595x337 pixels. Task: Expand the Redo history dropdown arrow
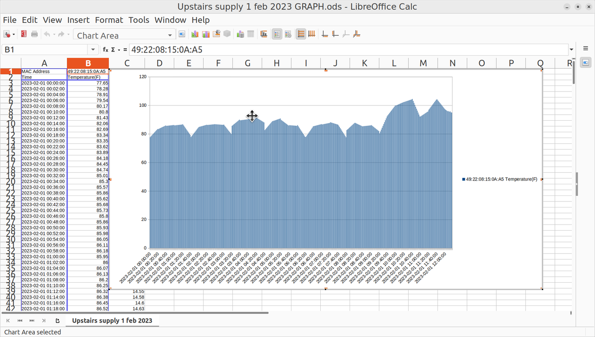[x=68, y=34]
